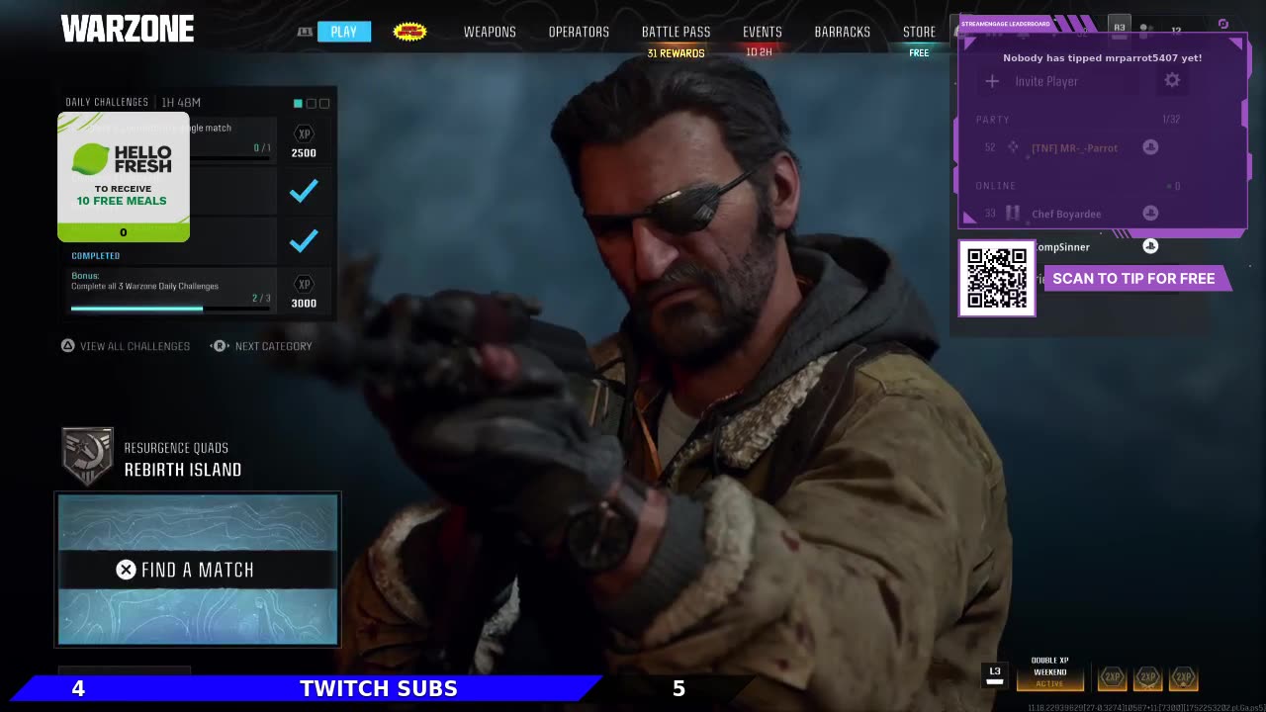This screenshot has width=1266, height=712.
Task: Click the HelloFresh 10 free meals ad
Action: (124, 177)
